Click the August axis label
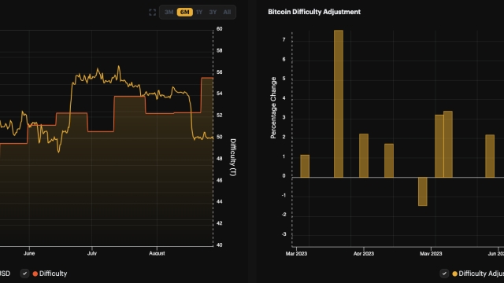Image resolution: width=504 pixels, height=283 pixels. [157, 253]
